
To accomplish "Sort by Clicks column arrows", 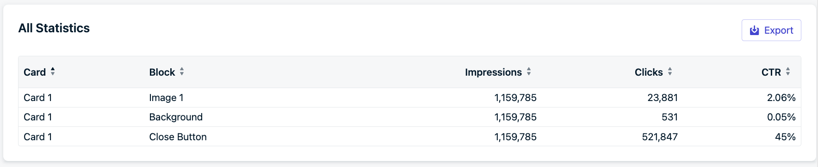I will click(x=670, y=72).
